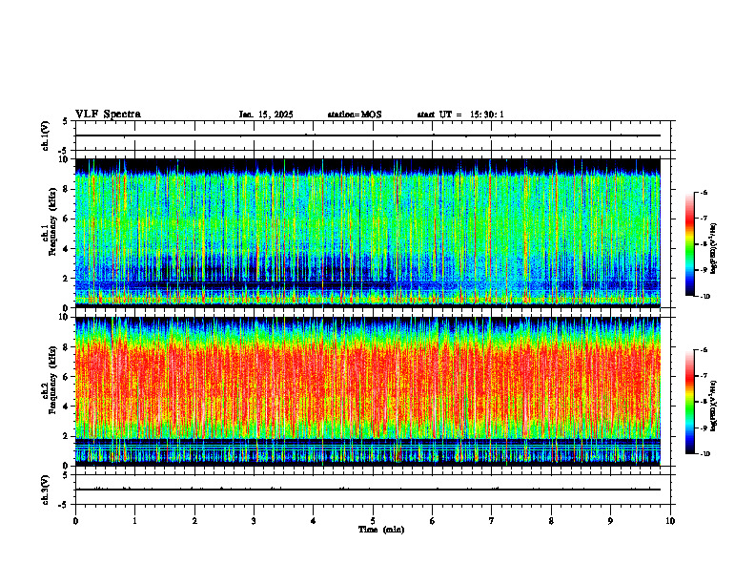The image size is (755, 584).
Task: Click the ch.2 colorbar "-6" tick label
Action: (704, 350)
